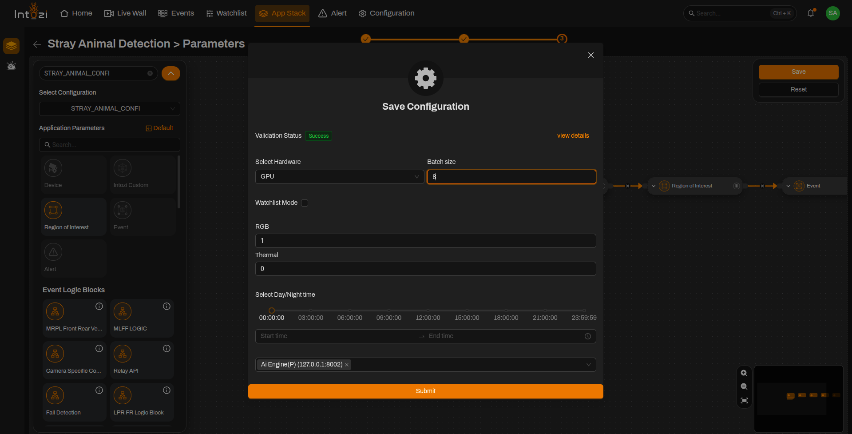
Task: Submit the Save Configuration form
Action: point(425,391)
